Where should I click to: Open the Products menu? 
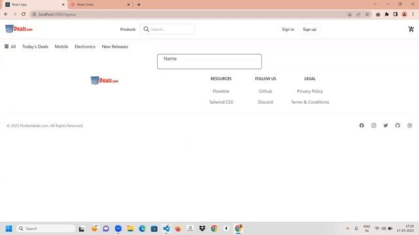click(x=128, y=29)
